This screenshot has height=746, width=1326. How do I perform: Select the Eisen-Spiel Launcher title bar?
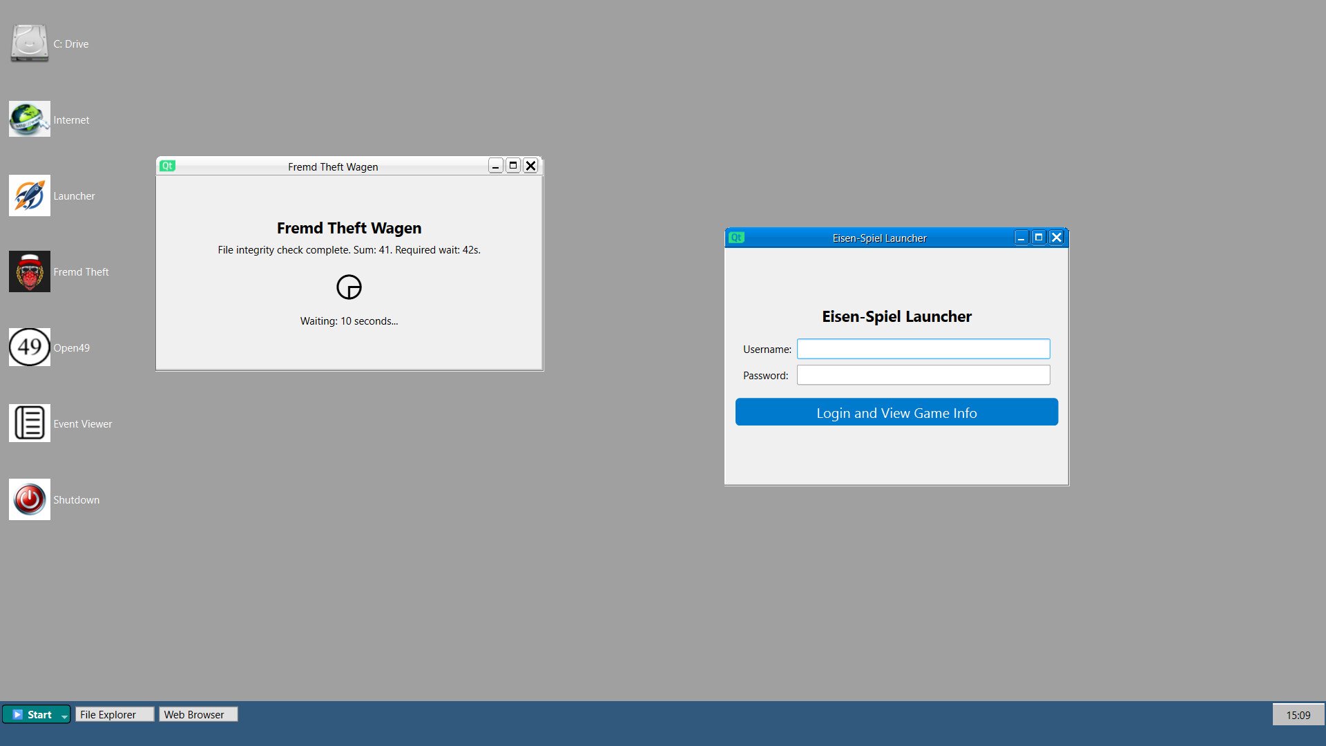[x=879, y=238]
